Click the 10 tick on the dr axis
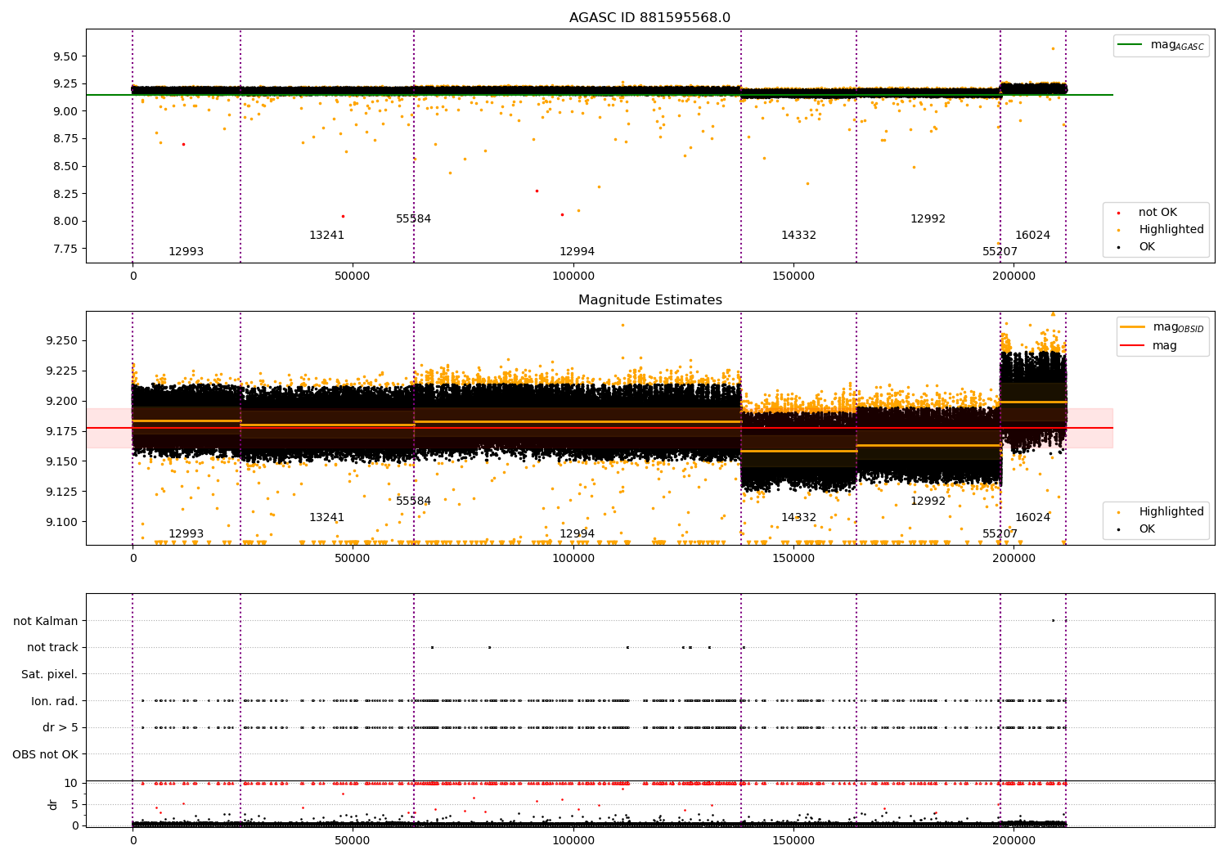Viewport: 1227px width, 859px height. coord(71,783)
